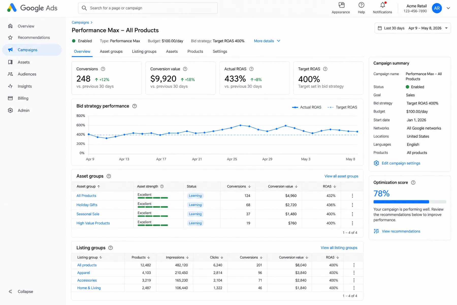The height and width of the screenshot is (305, 457).
Task: Open the Notifications bell
Action: (383, 5)
